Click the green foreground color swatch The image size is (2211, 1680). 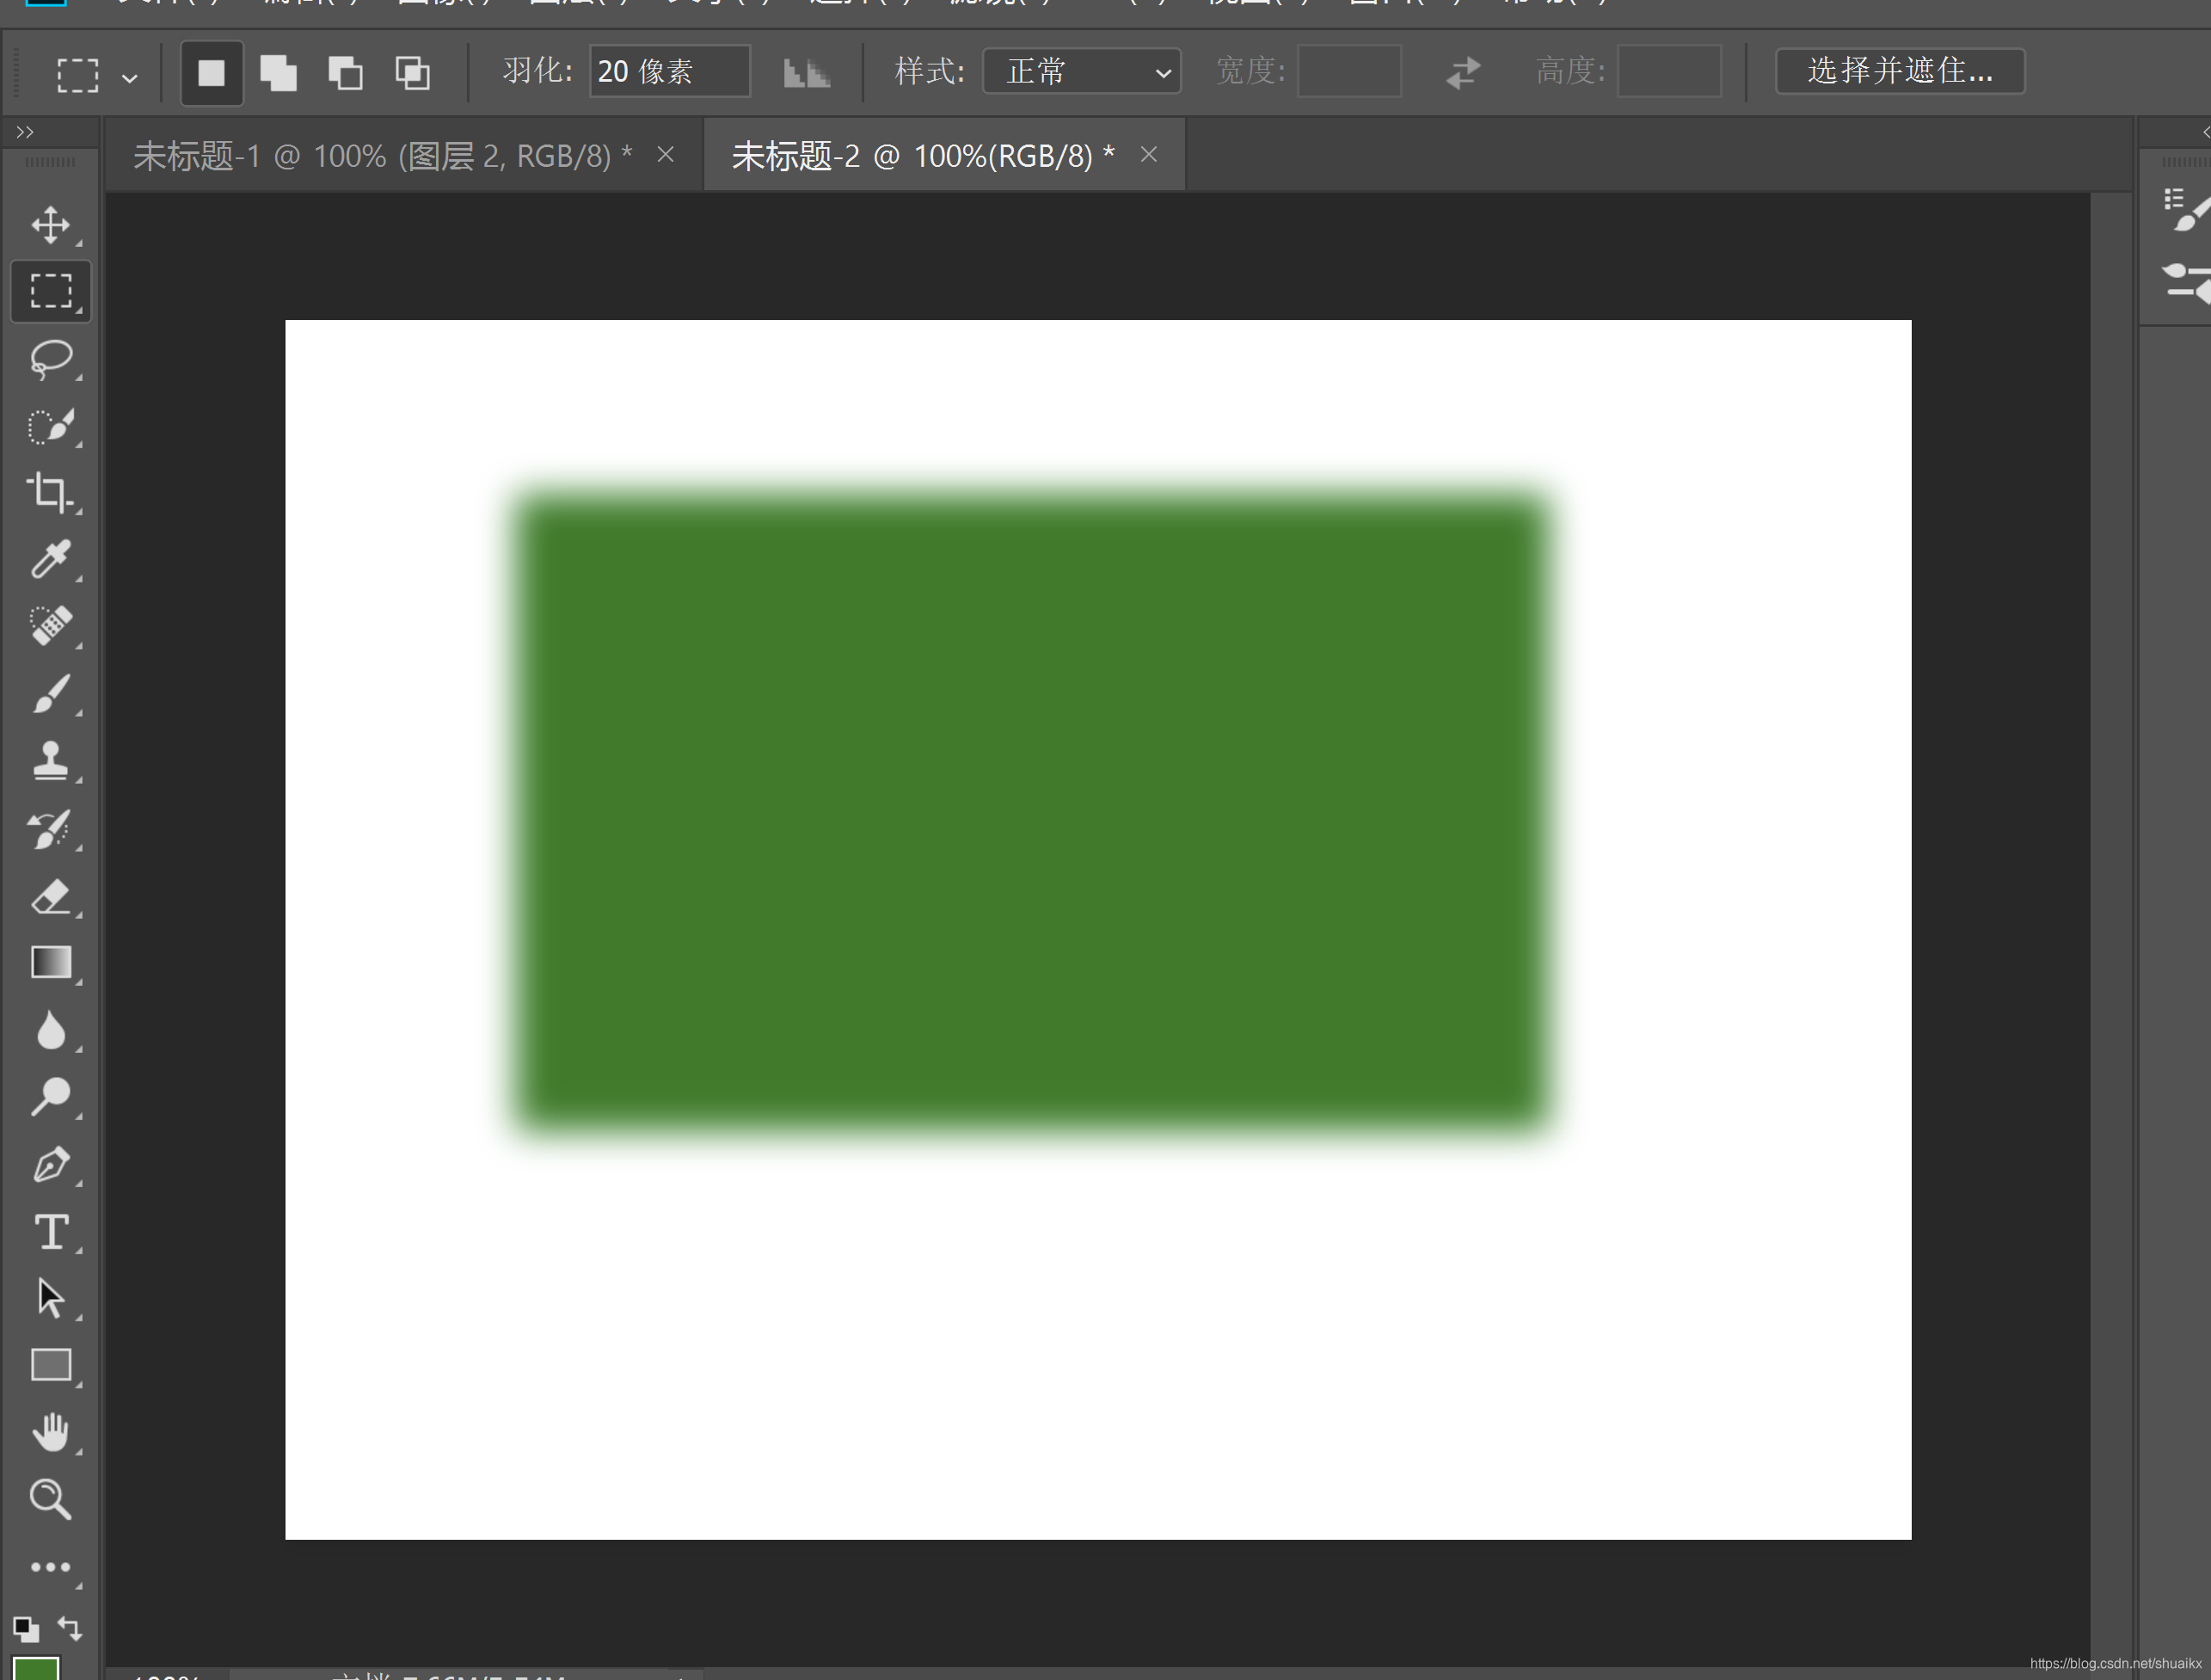(x=36, y=1670)
